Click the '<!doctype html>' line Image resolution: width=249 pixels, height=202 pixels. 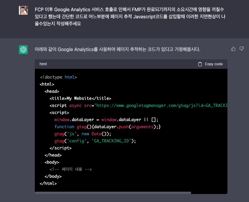pos(58,77)
